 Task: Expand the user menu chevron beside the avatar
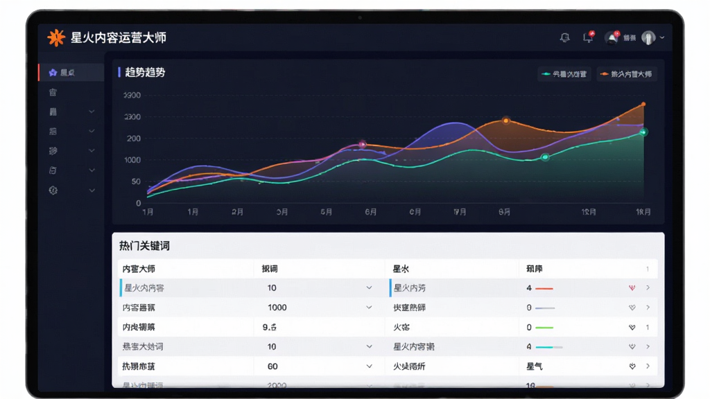coord(662,37)
